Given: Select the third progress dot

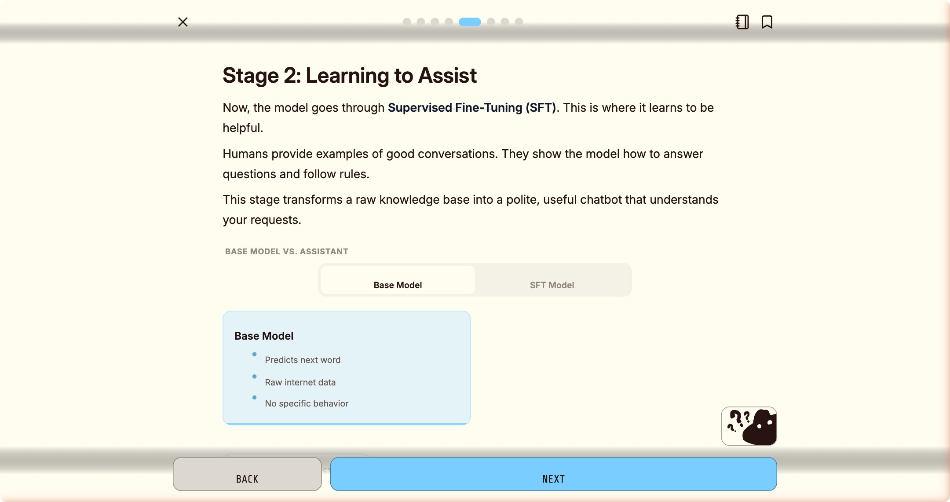Looking at the screenshot, I should click(x=435, y=22).
